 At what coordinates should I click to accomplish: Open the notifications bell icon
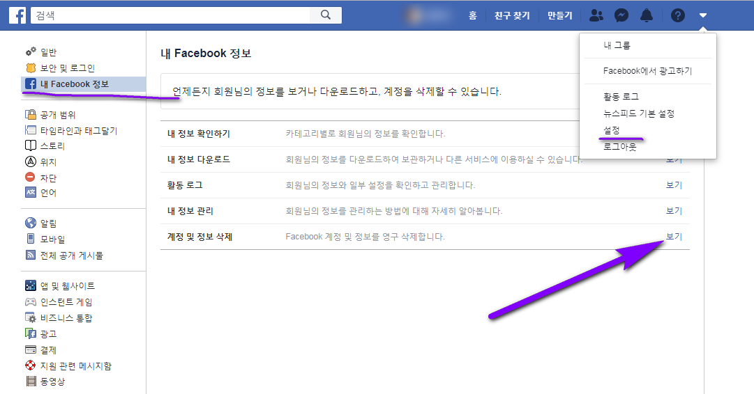647,15
